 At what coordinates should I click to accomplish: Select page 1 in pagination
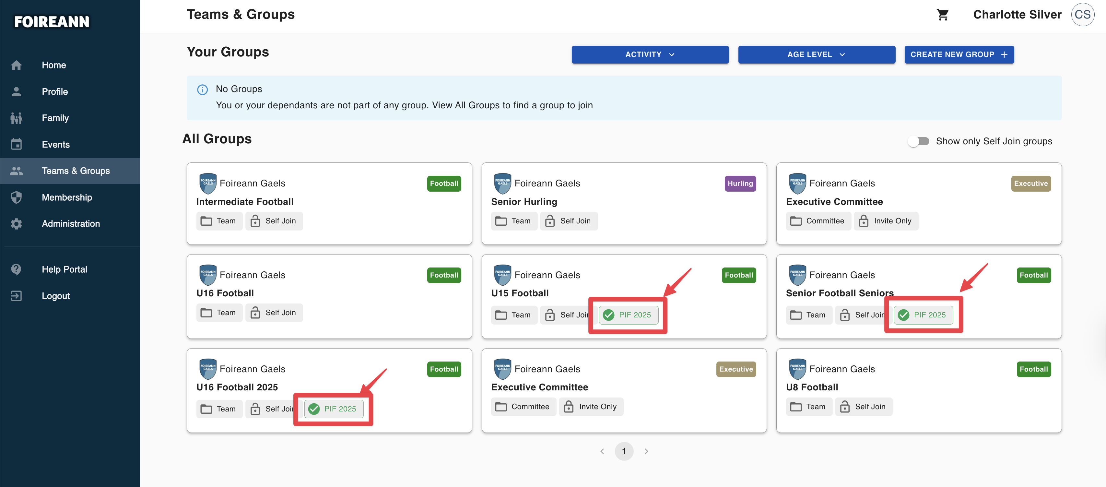623,451
